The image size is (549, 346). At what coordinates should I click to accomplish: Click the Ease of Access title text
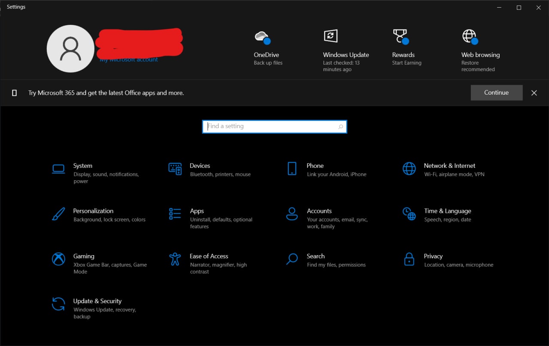pos(209,256)
